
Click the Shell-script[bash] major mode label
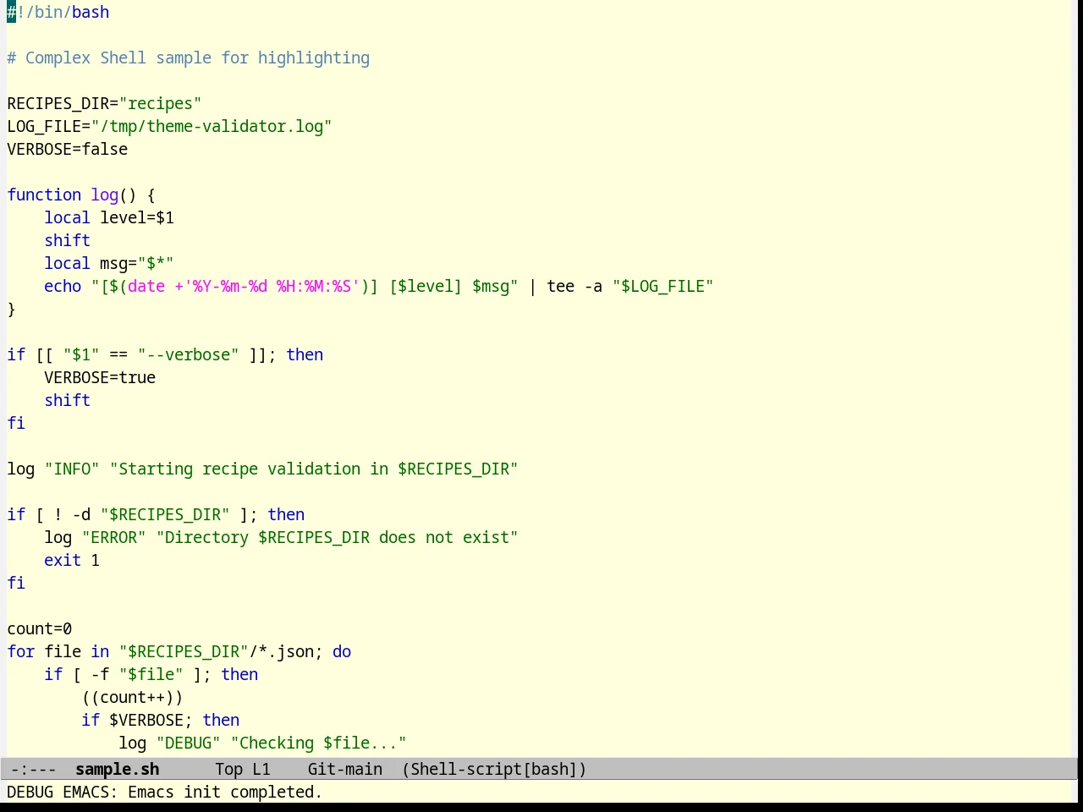click(494, 769)
